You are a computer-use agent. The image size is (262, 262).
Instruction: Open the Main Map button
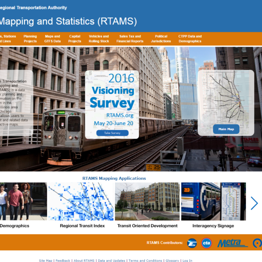click(226, 129)
